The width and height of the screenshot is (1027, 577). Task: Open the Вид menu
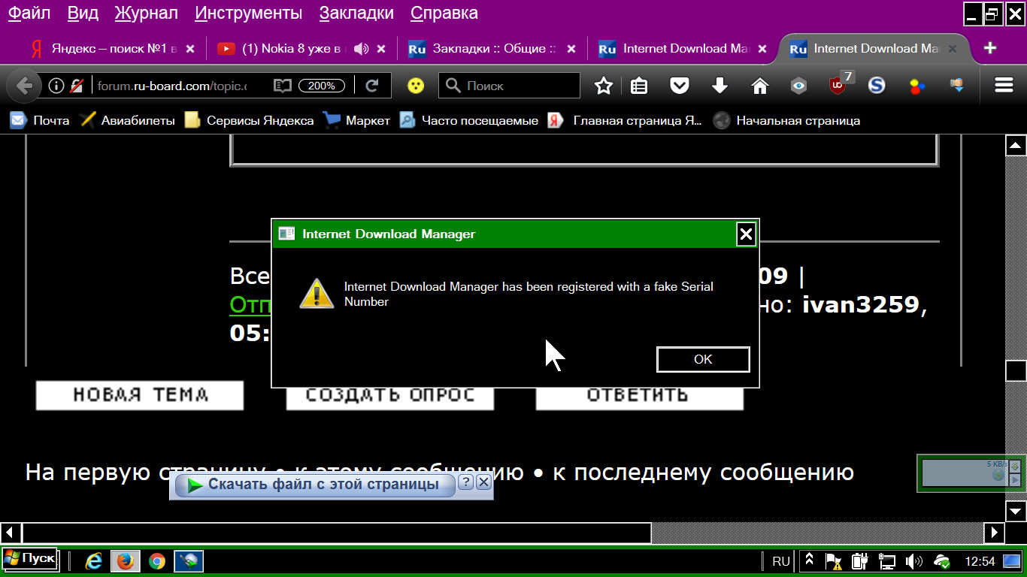pos(83,13)
